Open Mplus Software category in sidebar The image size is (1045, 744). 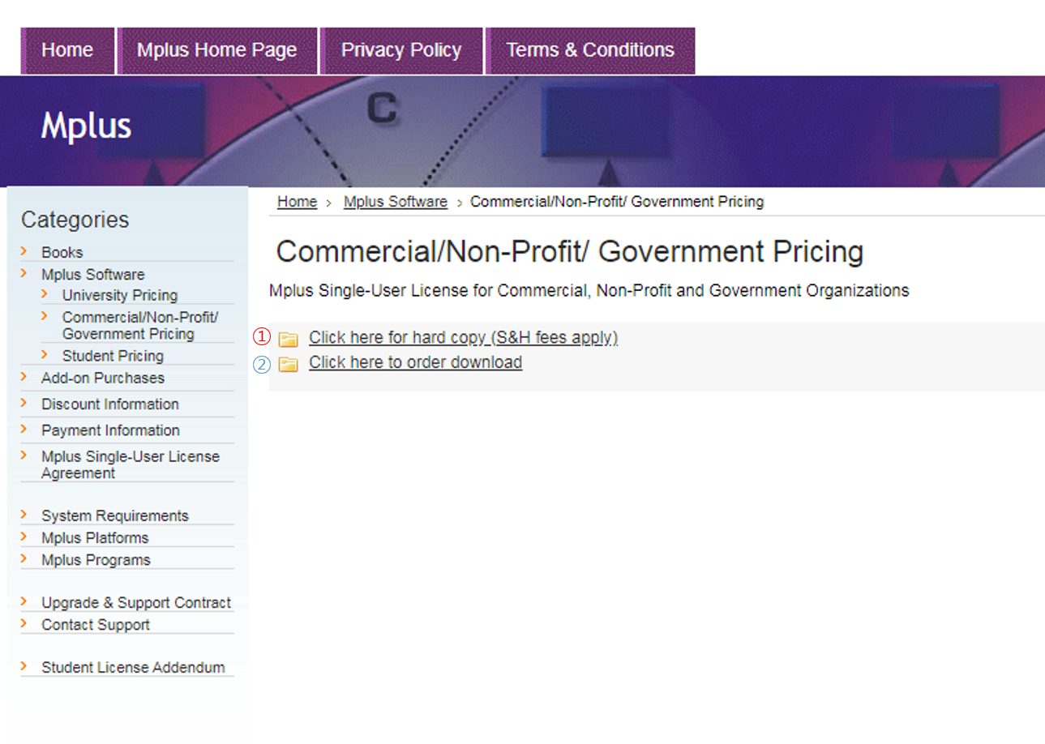(x=93, y=274)
